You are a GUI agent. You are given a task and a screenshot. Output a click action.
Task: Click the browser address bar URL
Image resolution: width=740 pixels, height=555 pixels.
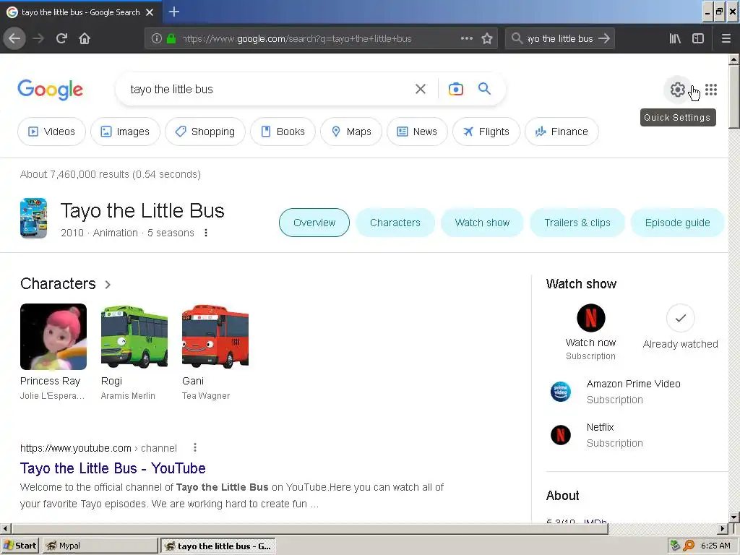(297, 39)
